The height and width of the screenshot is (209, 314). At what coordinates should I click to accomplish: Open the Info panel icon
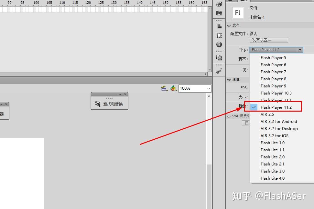[x=219, y=45]
